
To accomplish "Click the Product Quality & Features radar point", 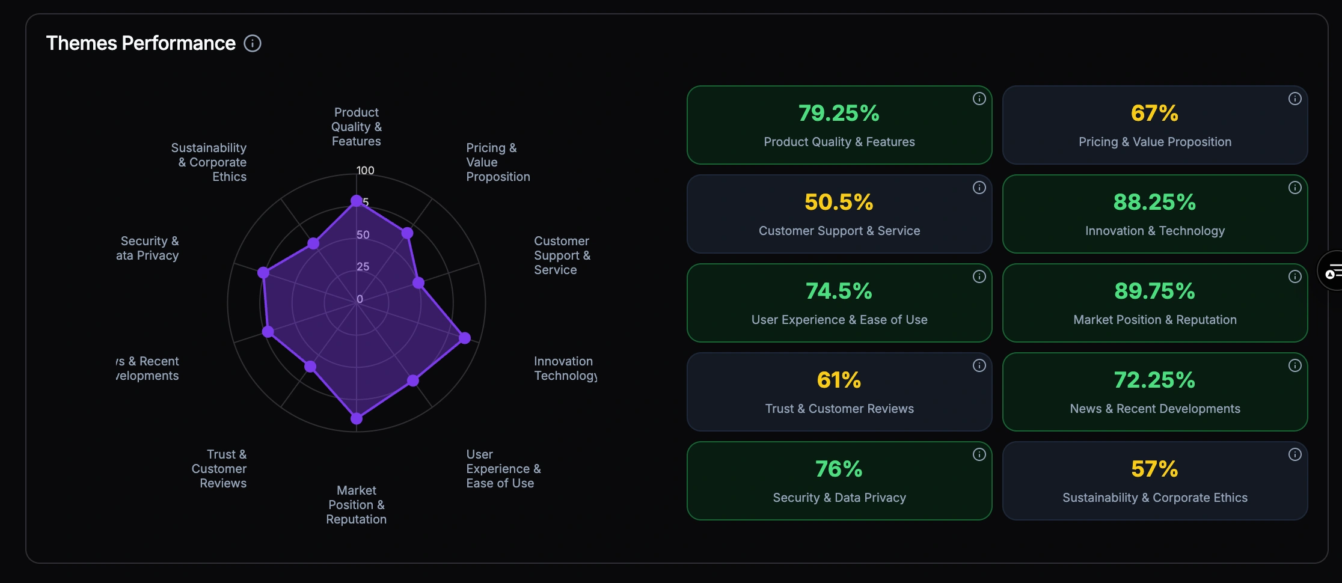I will point(357,201).
